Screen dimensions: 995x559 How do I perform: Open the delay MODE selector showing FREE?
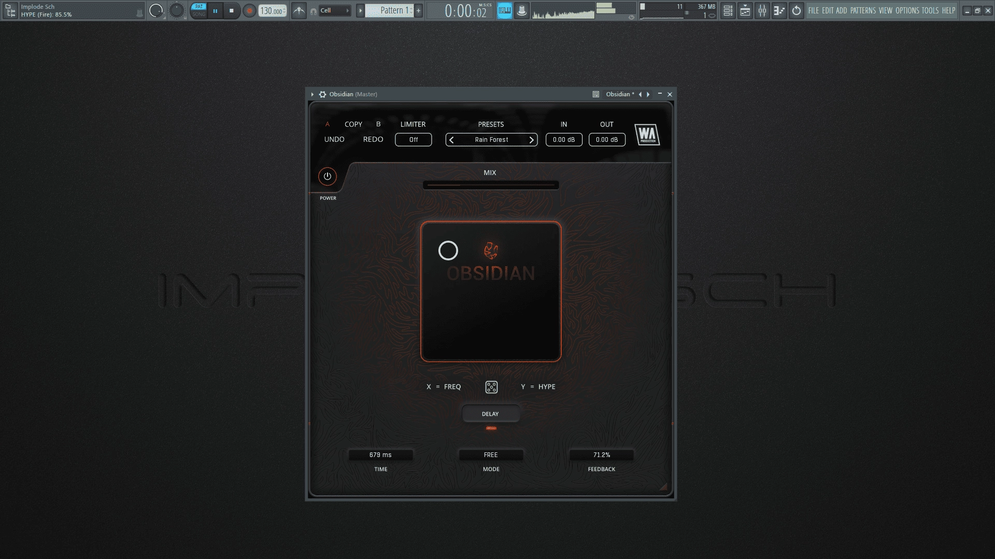tap(491, 455)
